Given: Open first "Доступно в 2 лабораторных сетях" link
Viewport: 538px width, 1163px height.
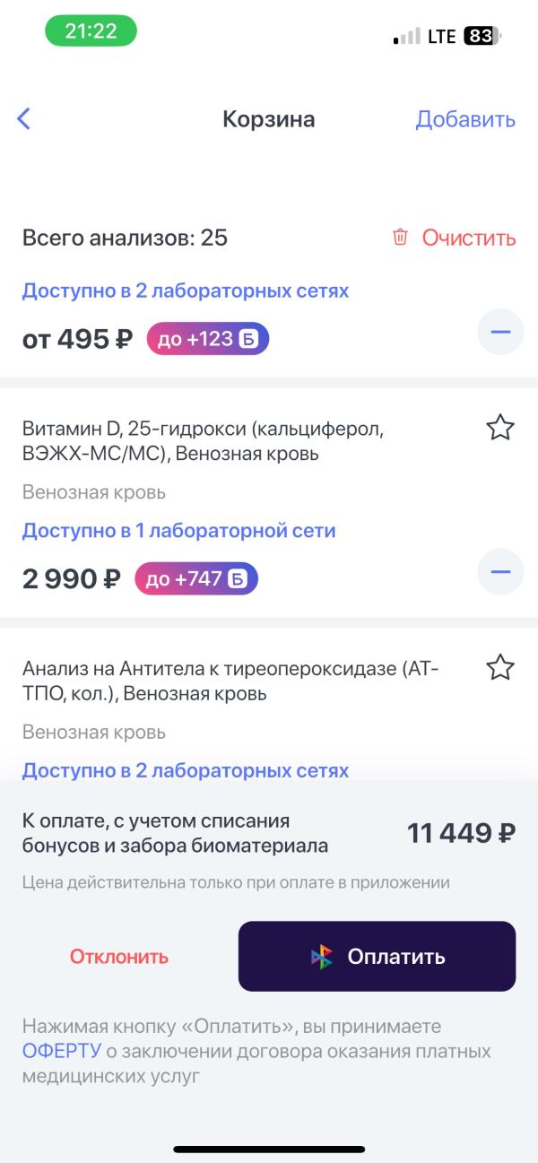Looking at the screenshot, I should coord(185,291).
